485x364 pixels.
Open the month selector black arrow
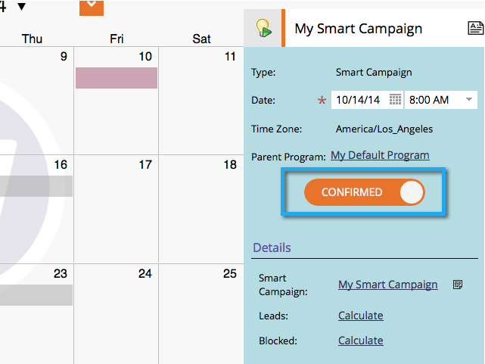[21, 6]
